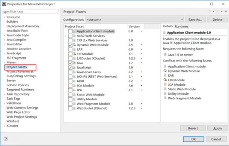Expand the Resource tree node

tap(4, 17)
